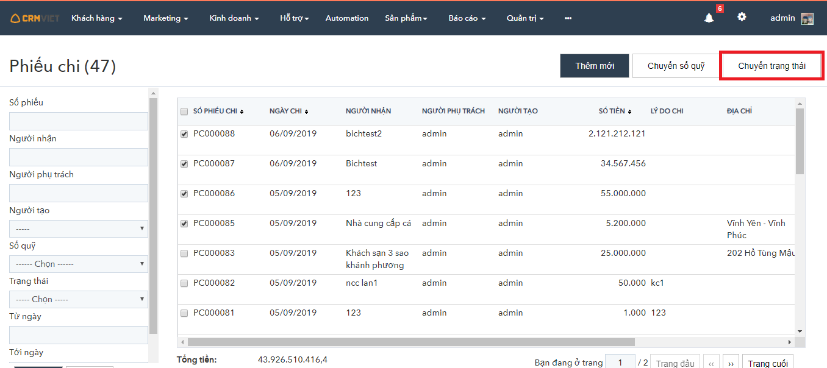Sort by Số phiếu chi column arrows
The image size is (827, 368).
click(242, 111)
